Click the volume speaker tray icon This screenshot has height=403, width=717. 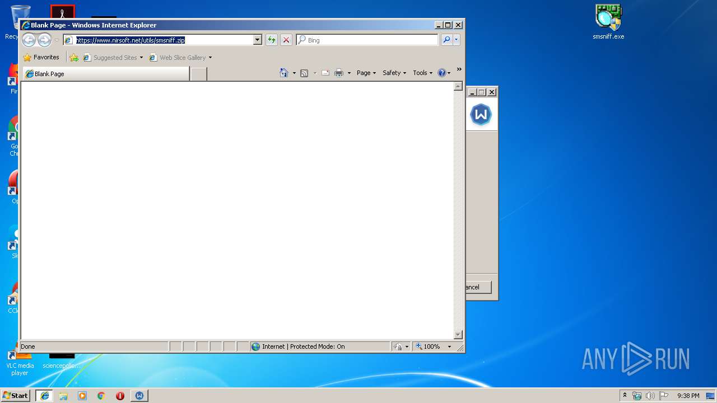coord(650,395)
